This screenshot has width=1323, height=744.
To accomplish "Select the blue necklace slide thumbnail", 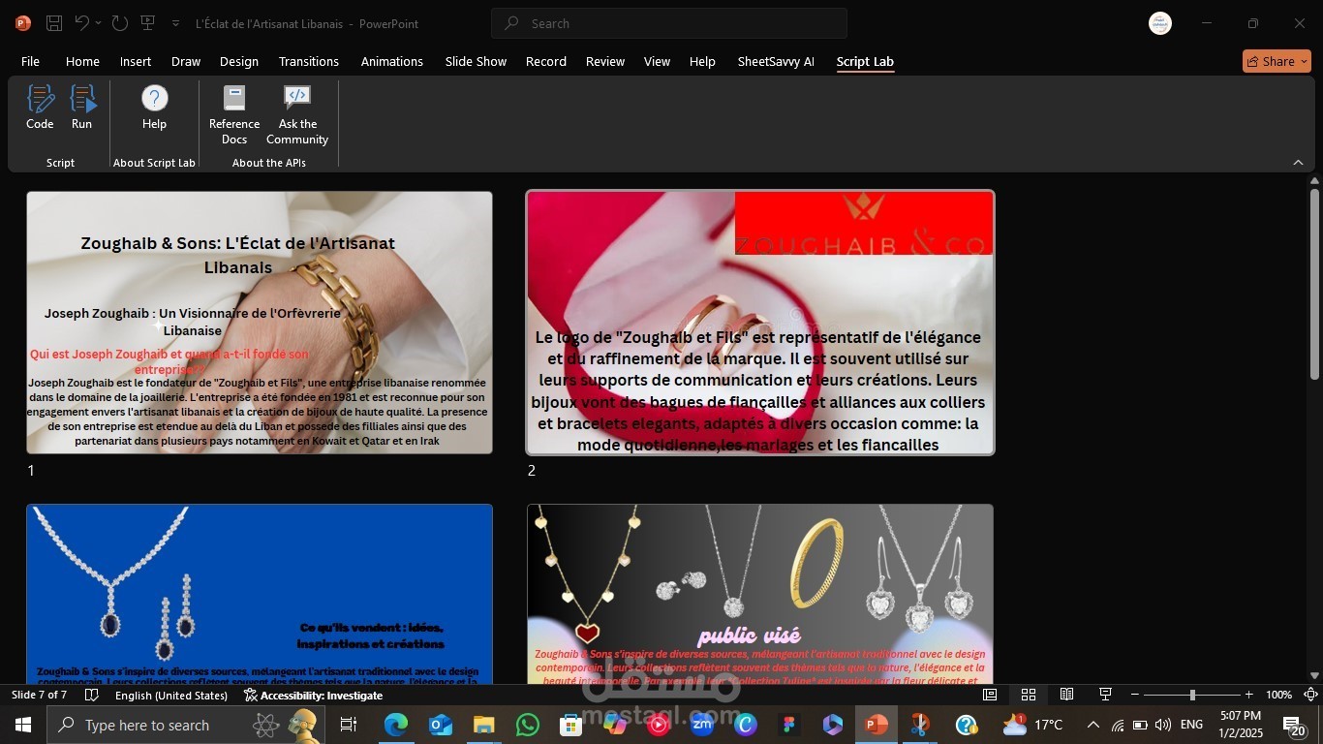I will (x=260, y=594).
